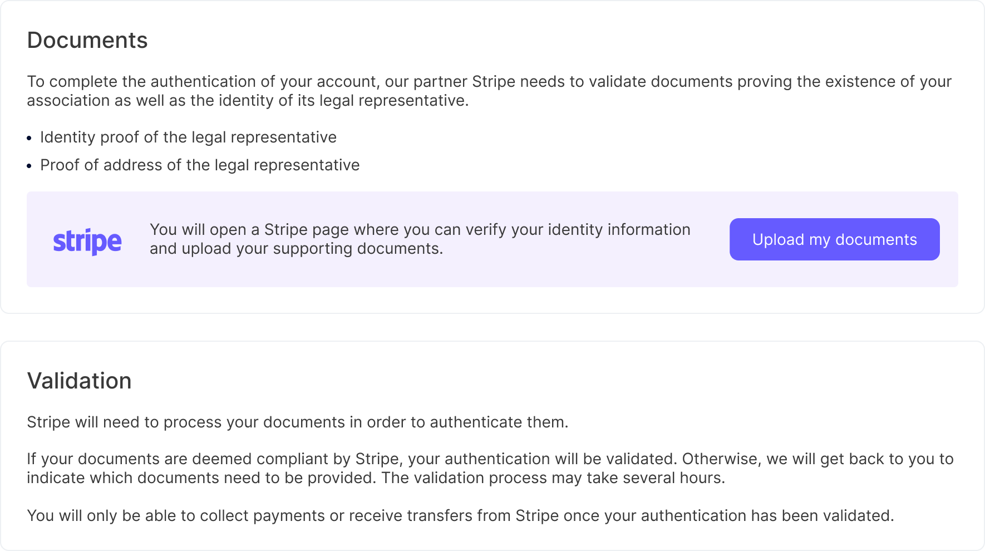Click the Validation section header area
Screen dimensions: 985x551
point(80,381)
